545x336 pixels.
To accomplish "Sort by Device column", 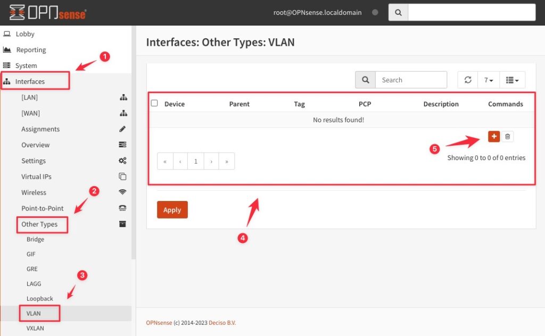I will coord(175,104).
